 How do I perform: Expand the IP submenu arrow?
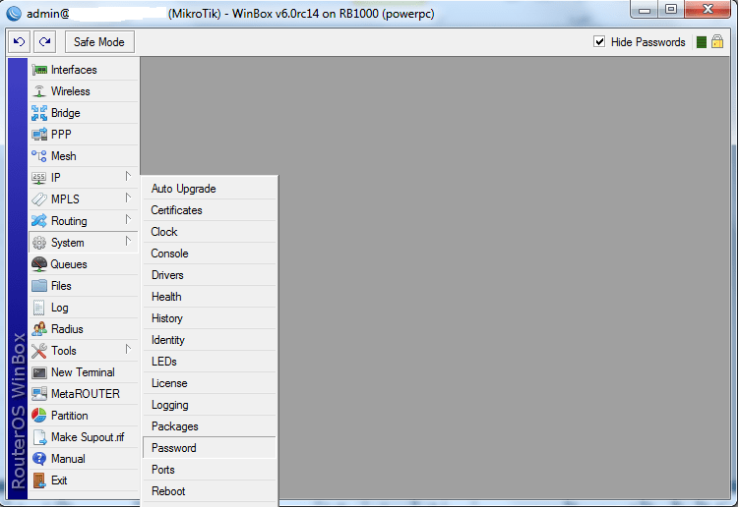pos(128,176)
